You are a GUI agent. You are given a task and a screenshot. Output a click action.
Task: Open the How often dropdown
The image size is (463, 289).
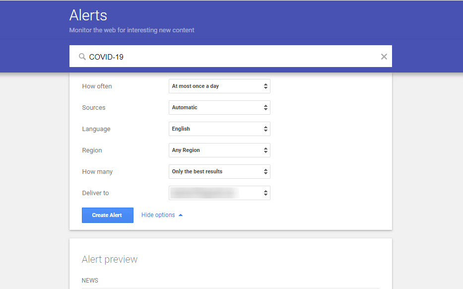click(x=219, y=86)
